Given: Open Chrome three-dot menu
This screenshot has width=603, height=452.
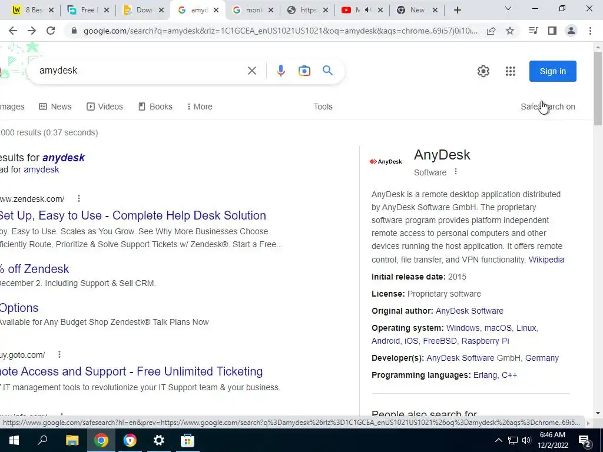Looking at the screenshot, I should pyautogui.click(x=590, y=31).
